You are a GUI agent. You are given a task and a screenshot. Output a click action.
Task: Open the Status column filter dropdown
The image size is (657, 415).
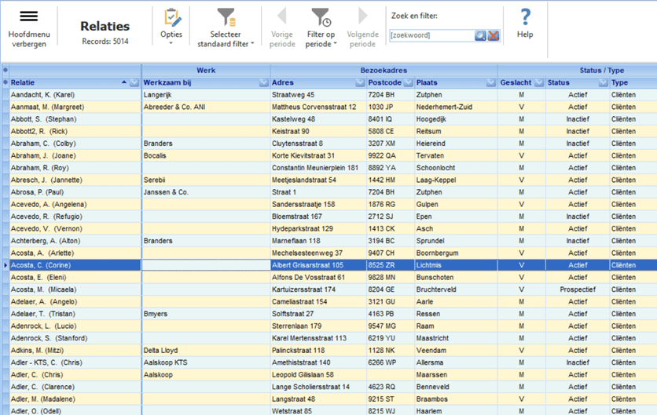(x=603, y=82)
